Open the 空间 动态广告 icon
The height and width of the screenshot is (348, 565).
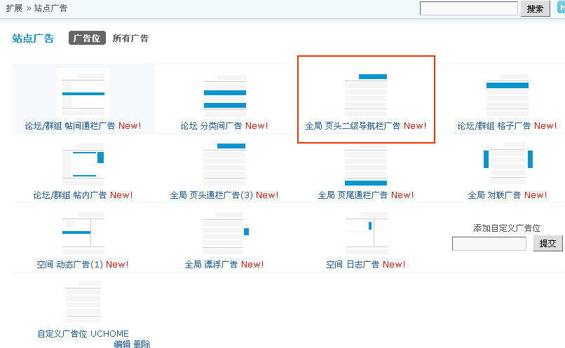click(83, 235)
